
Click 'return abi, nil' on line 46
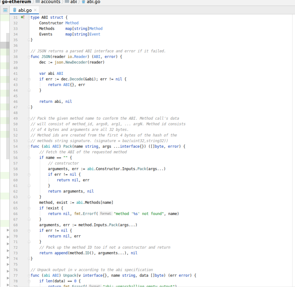(x=55, y=101)
